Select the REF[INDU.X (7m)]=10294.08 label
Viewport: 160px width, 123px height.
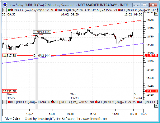point(30,102)
